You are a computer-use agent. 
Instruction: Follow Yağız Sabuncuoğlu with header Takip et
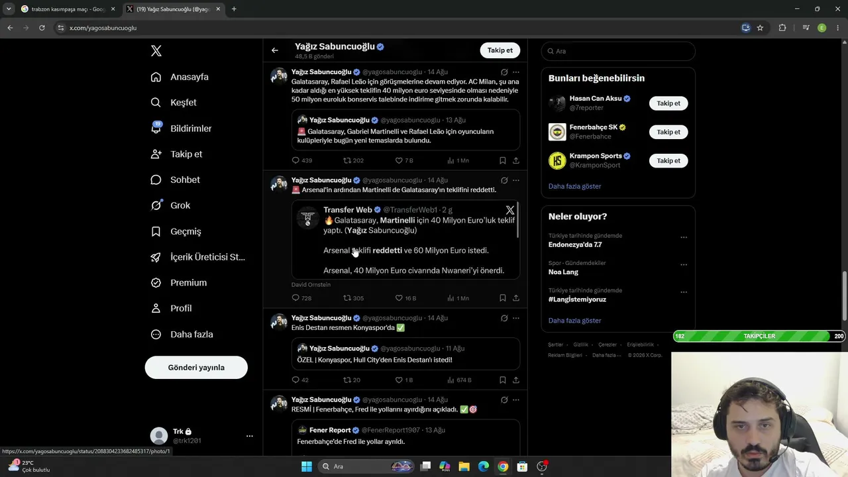[x=500, y=50]
